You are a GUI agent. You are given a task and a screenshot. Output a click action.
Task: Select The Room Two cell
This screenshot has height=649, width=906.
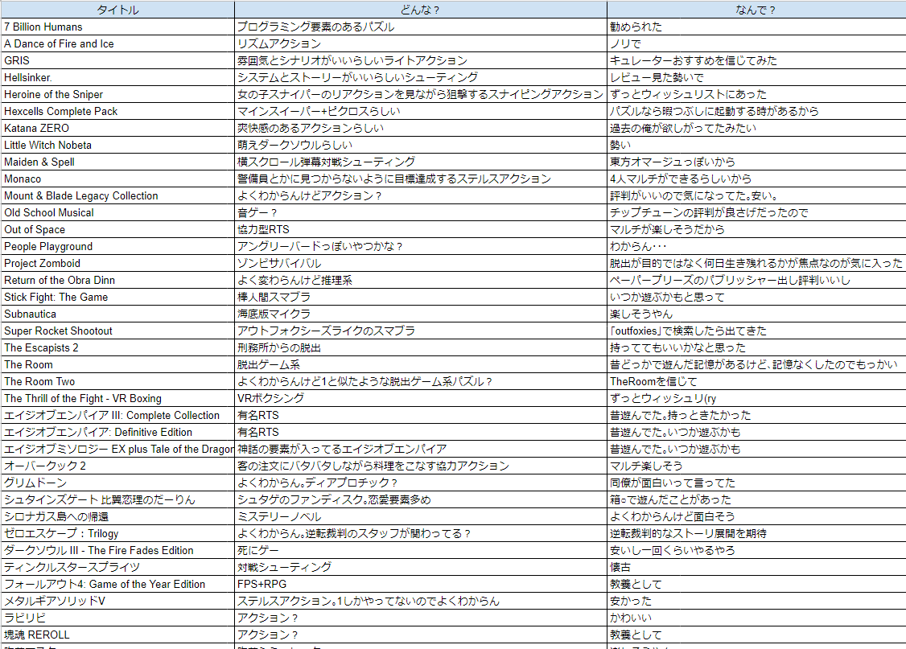point(117,381)
